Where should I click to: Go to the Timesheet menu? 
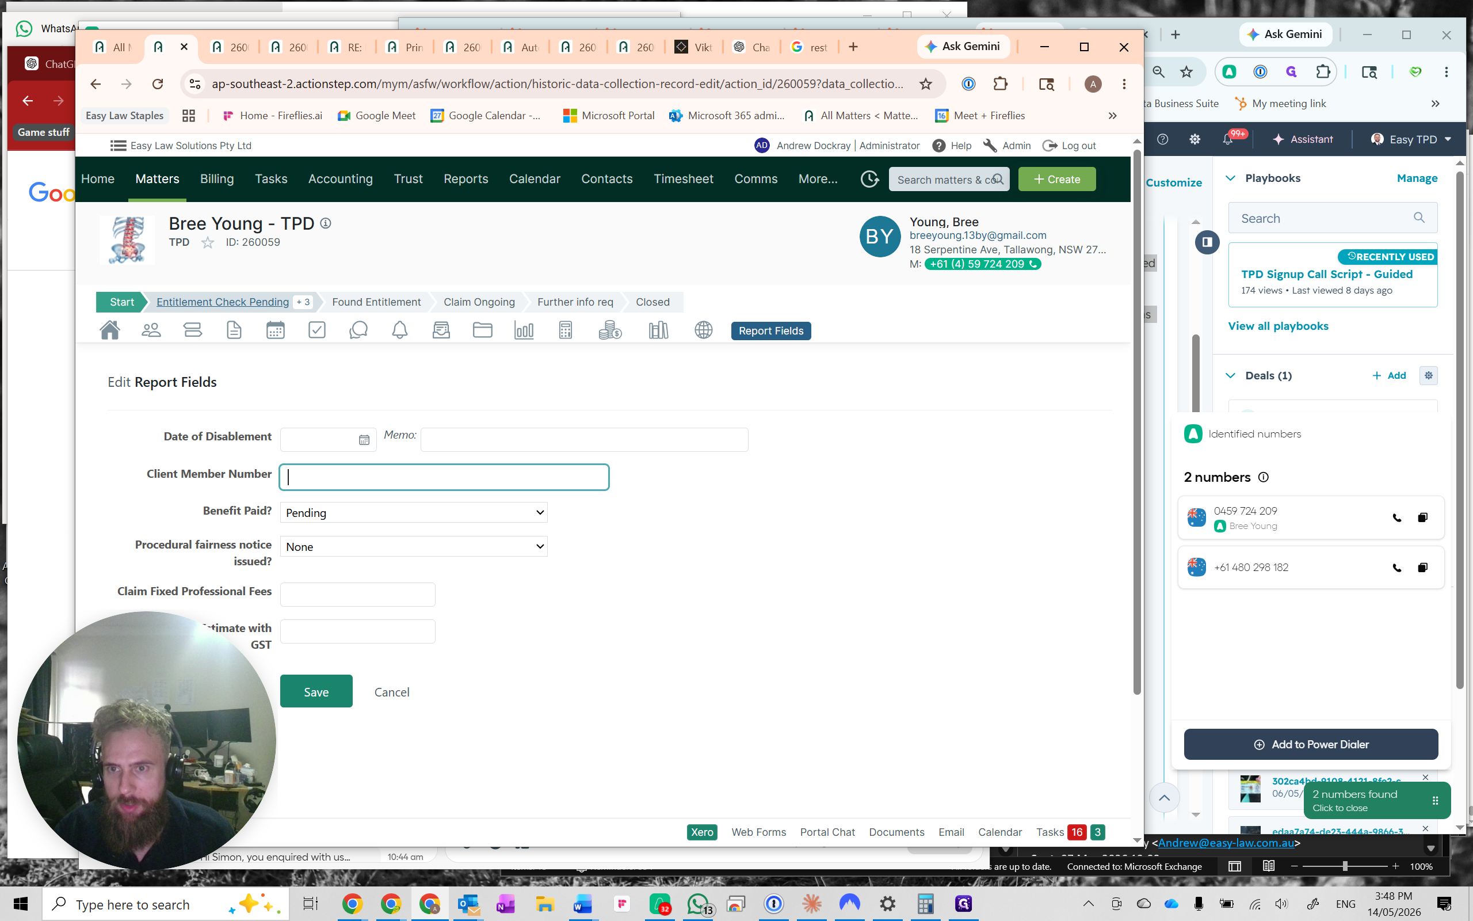683,179
